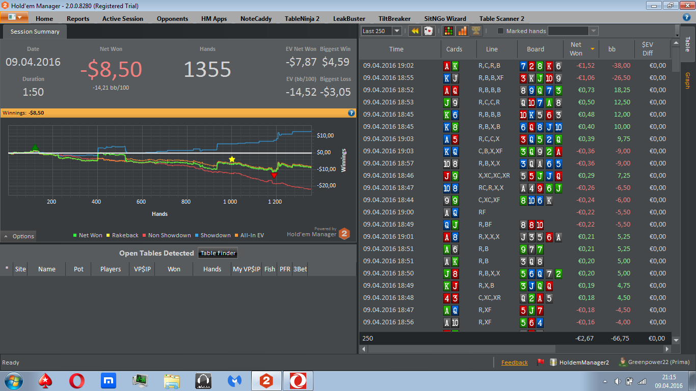Show hidden tray icons arrow
The height and width of the screenshot is (391, 696).
(x=605, y=381)
